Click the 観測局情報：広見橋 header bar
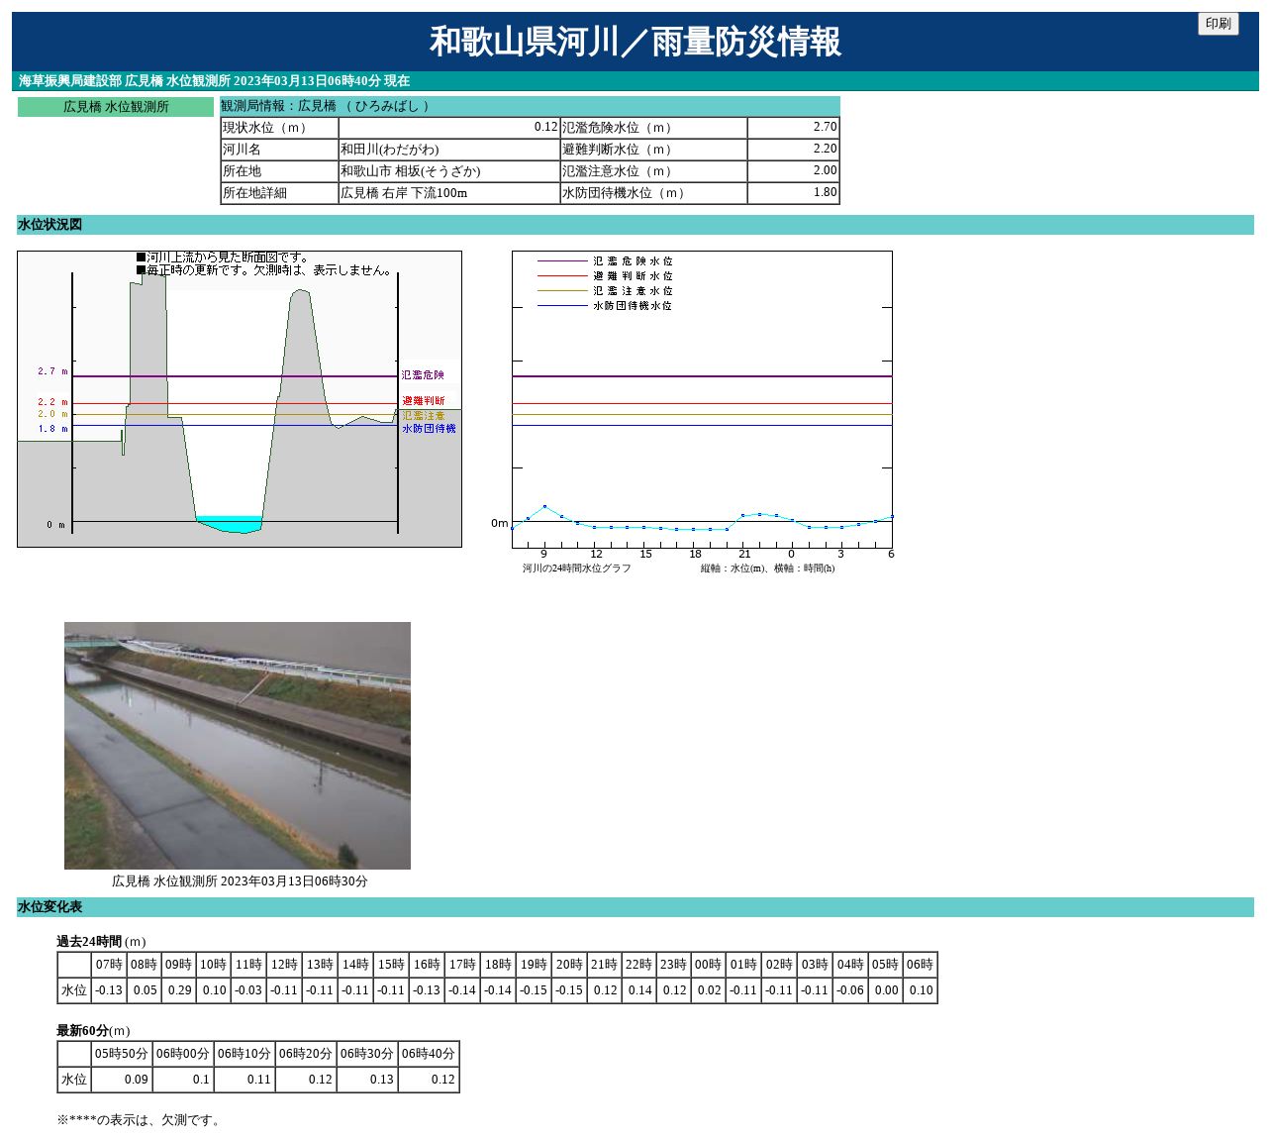 pyautogui.click(x=530, y=106)
